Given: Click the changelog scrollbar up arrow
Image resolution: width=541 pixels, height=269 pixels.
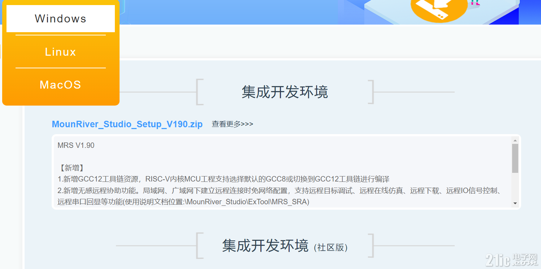Looking at the screenshot, I should [515, 140].
